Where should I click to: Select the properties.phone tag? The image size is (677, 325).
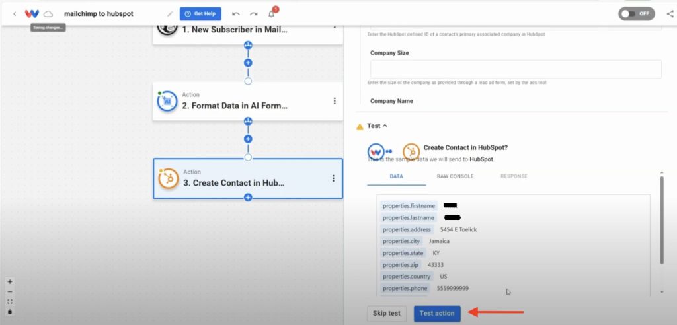(x=405, y=288)
